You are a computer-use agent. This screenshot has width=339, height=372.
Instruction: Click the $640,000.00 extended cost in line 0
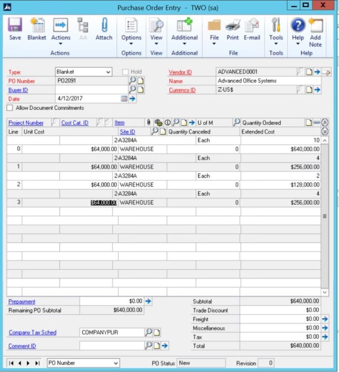pos(305,149)
